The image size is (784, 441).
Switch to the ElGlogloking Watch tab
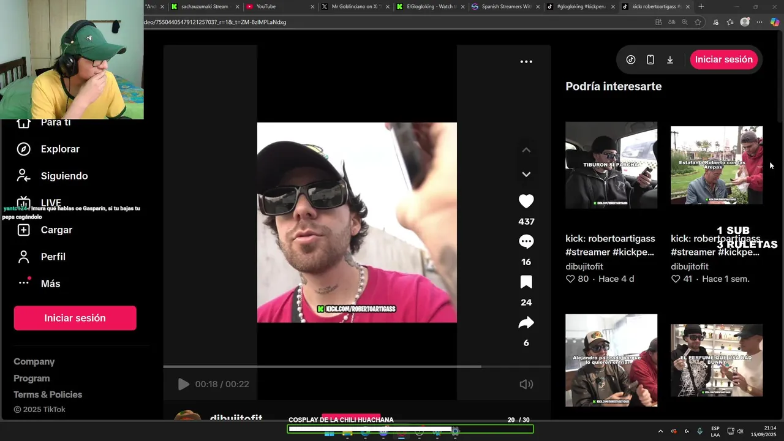pos(431,7)
